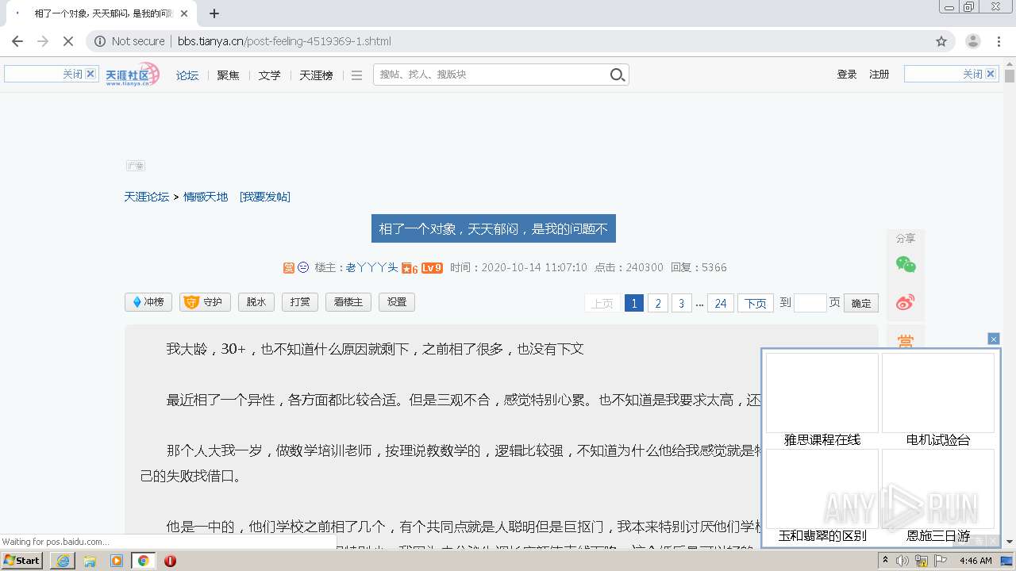
Task: Click the orange 赏 reward icon in sidebar
Action: [906, 341]
